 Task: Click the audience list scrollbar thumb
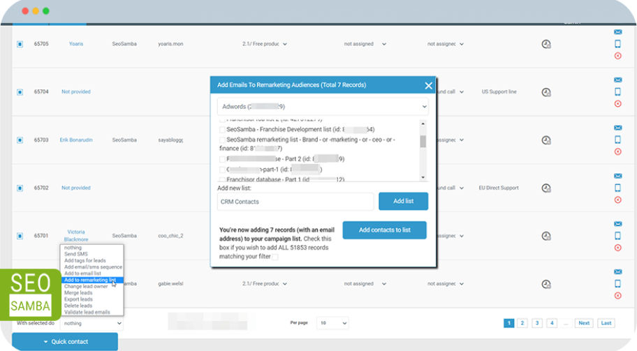coord(423,141)
